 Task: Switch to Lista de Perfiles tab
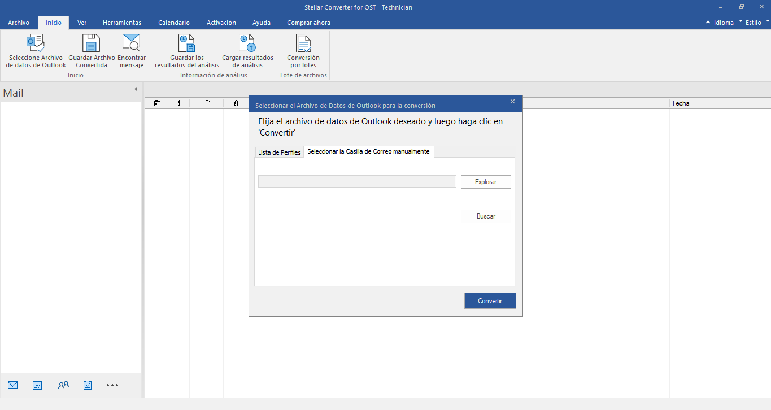click(x=279, y=152)
